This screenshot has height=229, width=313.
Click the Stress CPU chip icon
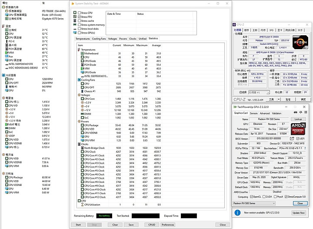[75, 13]
